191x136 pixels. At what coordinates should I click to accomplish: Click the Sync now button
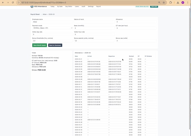tap(154, 6)
